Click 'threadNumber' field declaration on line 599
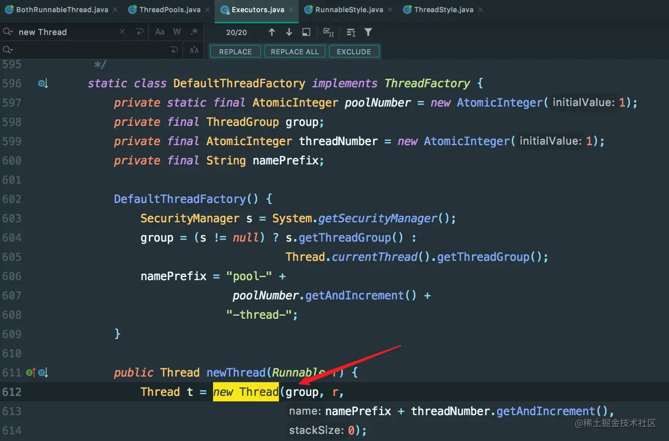Image resolution: width=669 pixels, height=441 pixels. point(338,141)
